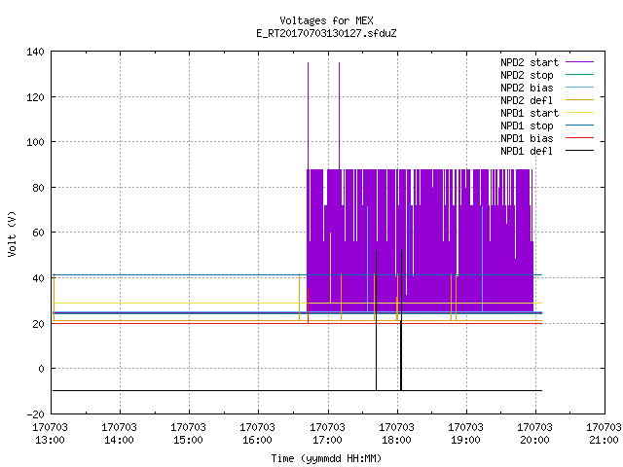Click the NPD2 stop legend label
Viewport: 623px width, 467px height.
(x=527, y=75)
